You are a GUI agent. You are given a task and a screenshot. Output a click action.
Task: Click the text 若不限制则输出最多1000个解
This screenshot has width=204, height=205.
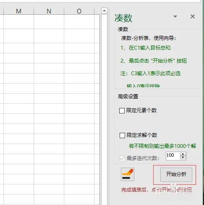click(x=162, y=146)
